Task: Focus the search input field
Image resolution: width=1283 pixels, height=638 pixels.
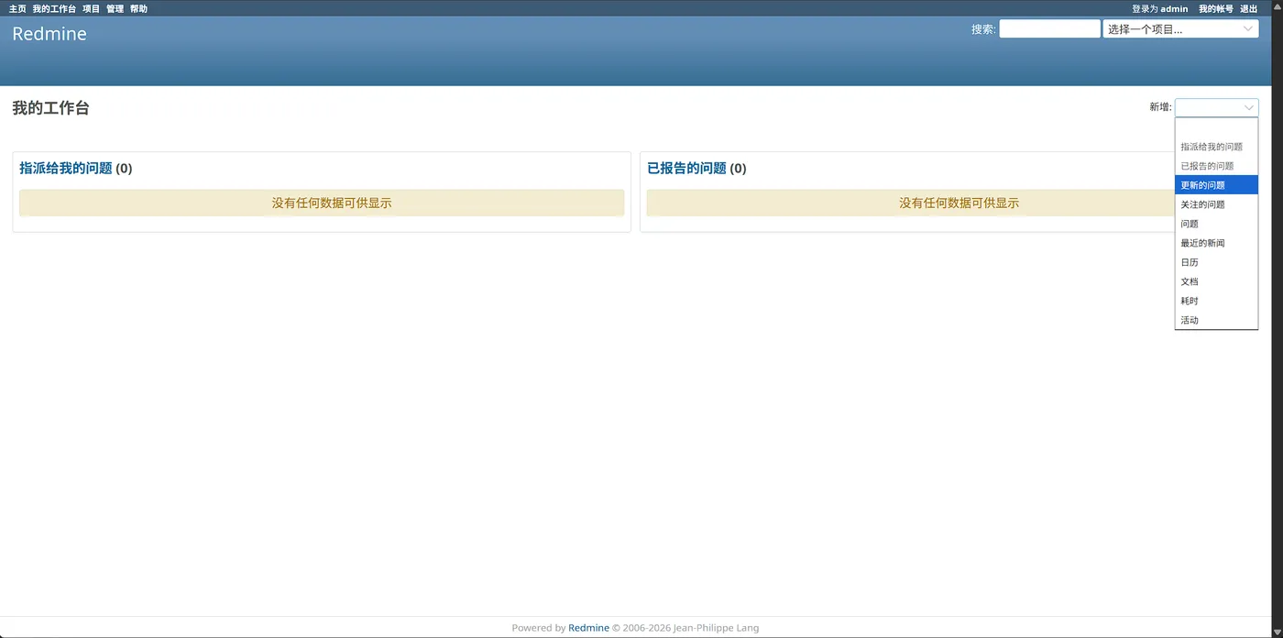Action: point(1049,28)
